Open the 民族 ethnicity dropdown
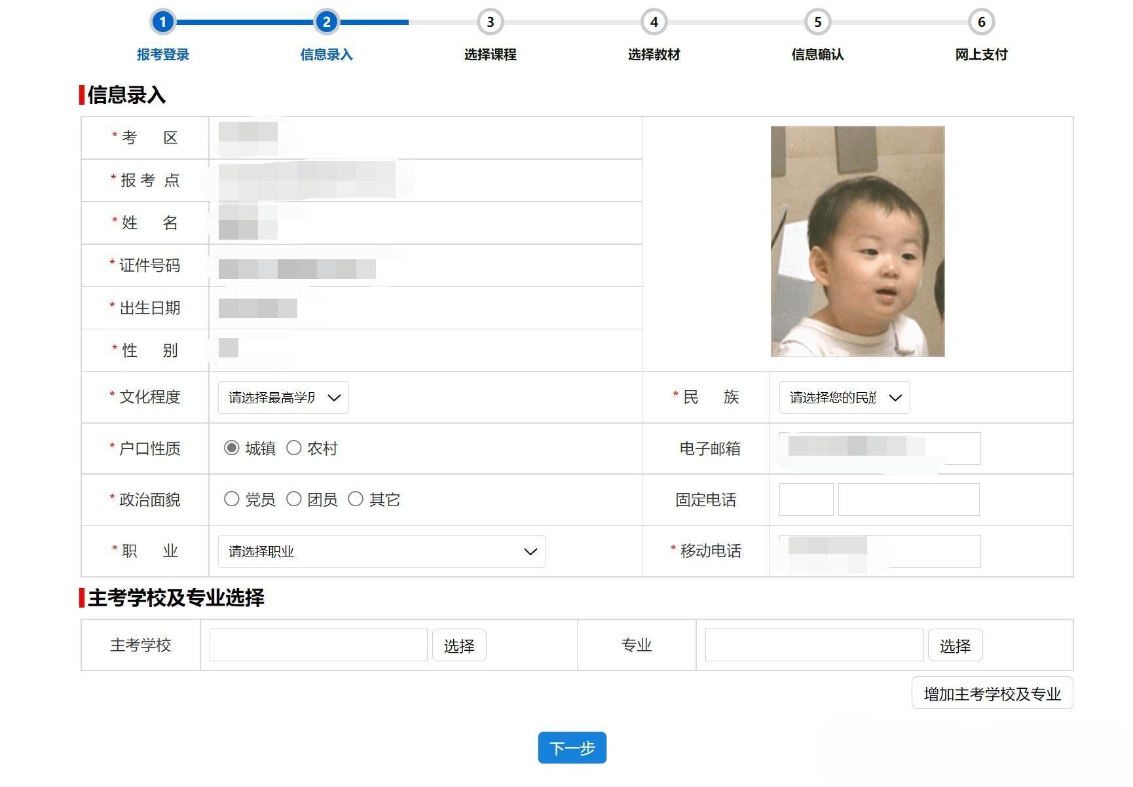The height and width of the screenshot is (787, 1133). pyautogui.click(x=844, y=397)
